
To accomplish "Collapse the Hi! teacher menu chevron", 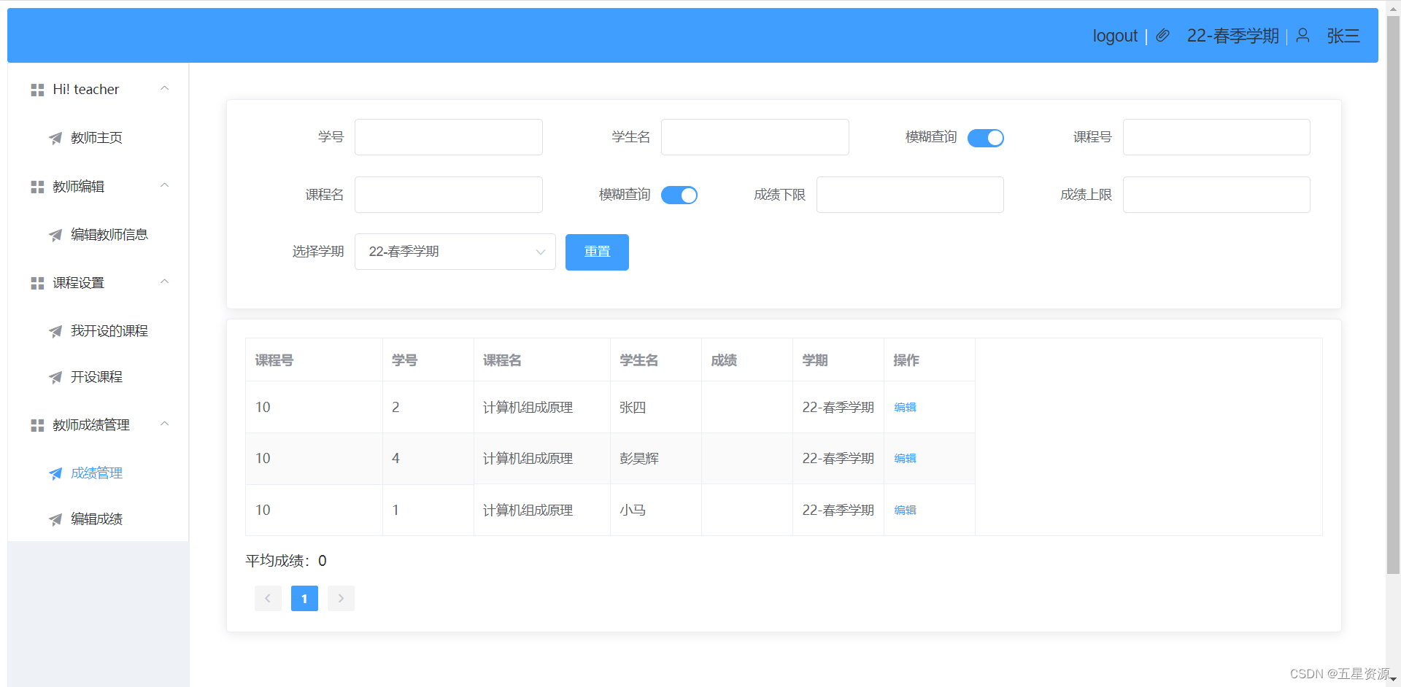I will point(165,88).
